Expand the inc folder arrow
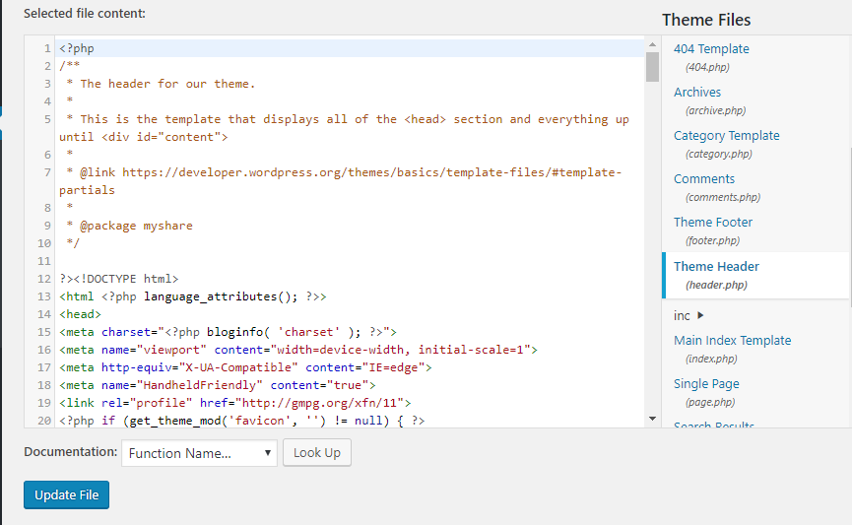 pyautogui.click(x=700, y=315)
